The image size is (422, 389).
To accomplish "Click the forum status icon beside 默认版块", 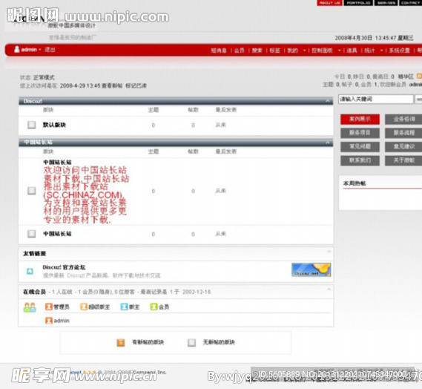I will click(x=31, y=125).
